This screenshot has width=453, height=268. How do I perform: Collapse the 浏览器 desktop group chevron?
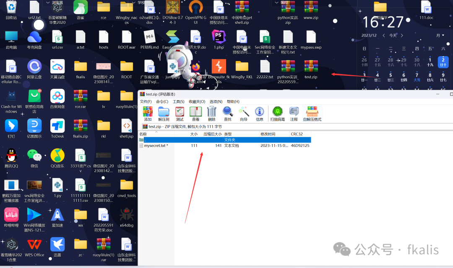pyautogui.click(x=48, y=3)
